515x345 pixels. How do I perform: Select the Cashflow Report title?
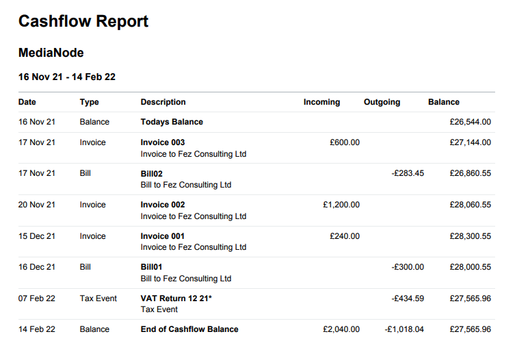click(83, 21)
